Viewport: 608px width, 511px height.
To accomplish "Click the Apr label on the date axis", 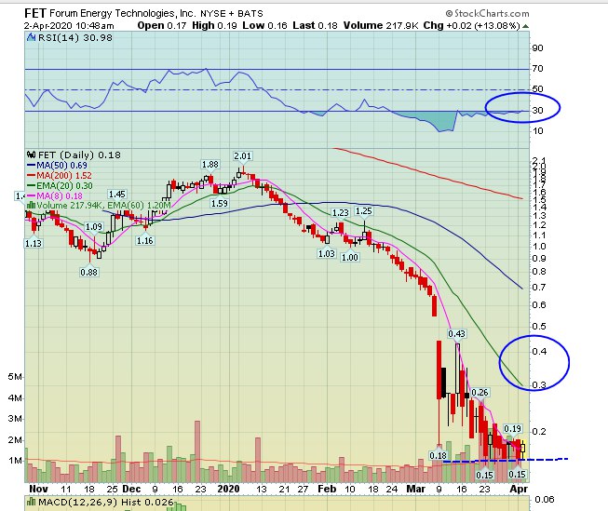I will (519, 490).
